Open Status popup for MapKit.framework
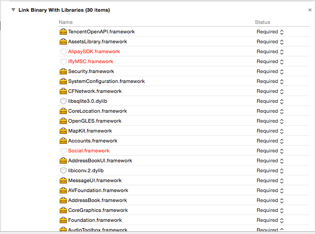 (270, 131)
